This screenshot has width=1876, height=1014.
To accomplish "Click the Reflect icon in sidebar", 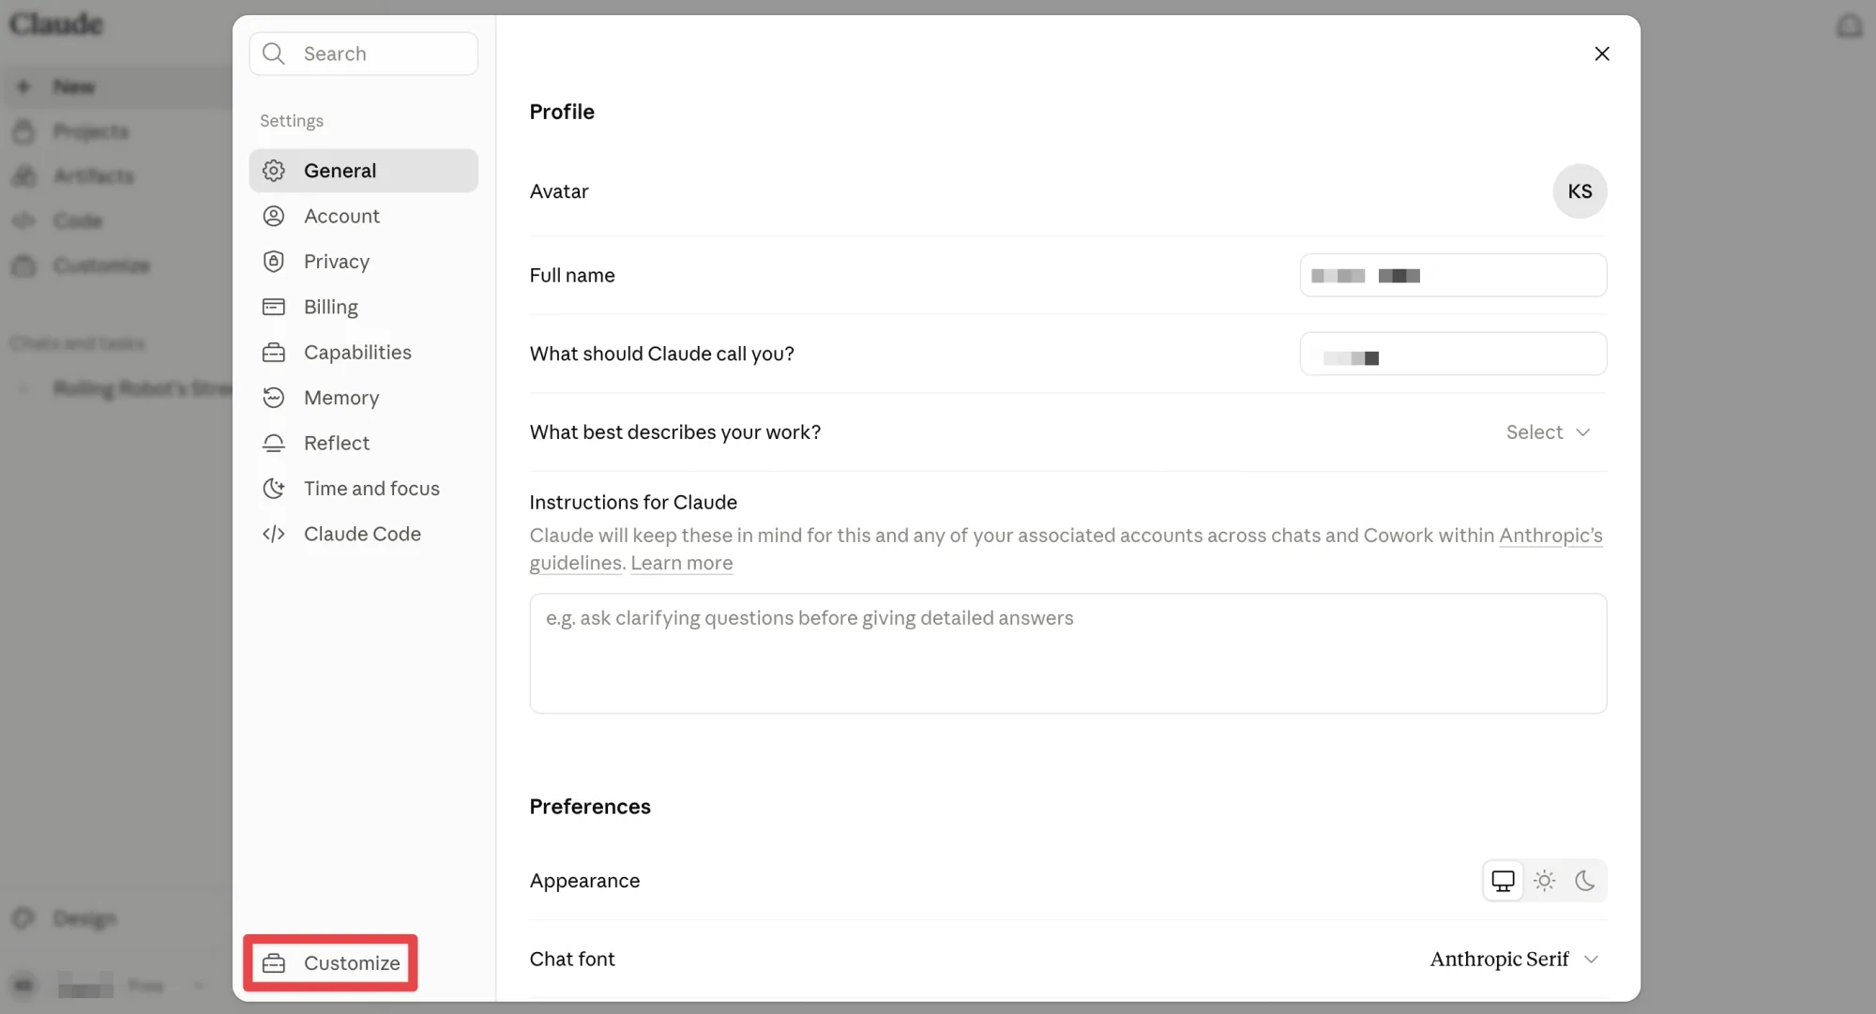I will click(x=273, y=443).
